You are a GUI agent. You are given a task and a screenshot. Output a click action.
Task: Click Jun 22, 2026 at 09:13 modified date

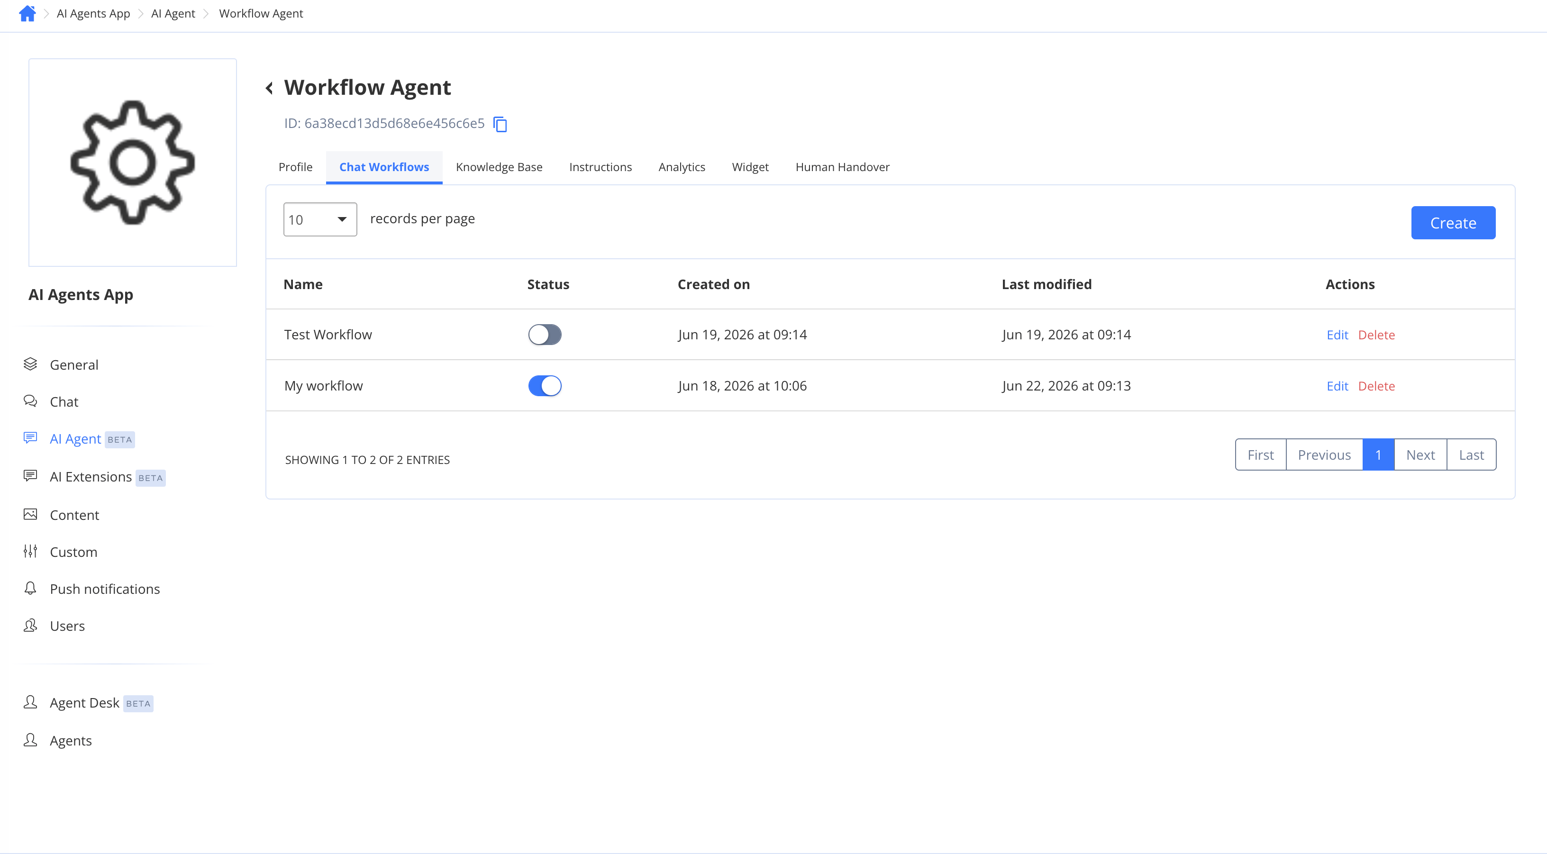coord(1066,386)
